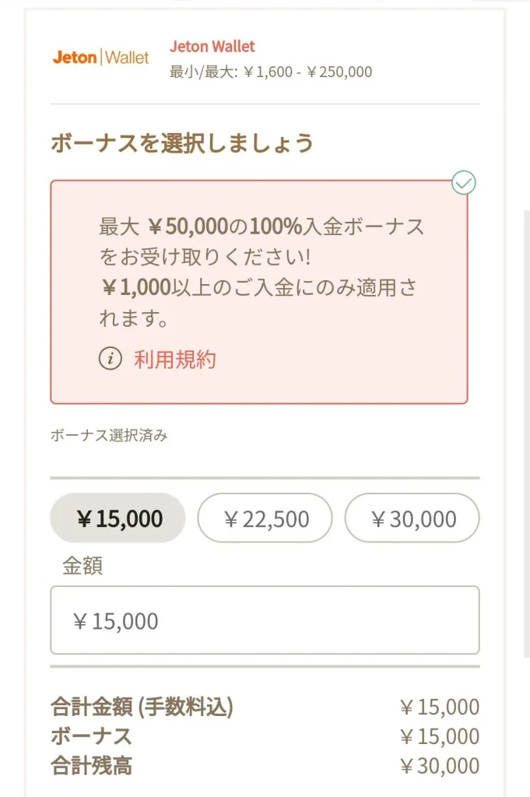Click the ボーナスを選択しましょう heading

click(x=182, y=144)
